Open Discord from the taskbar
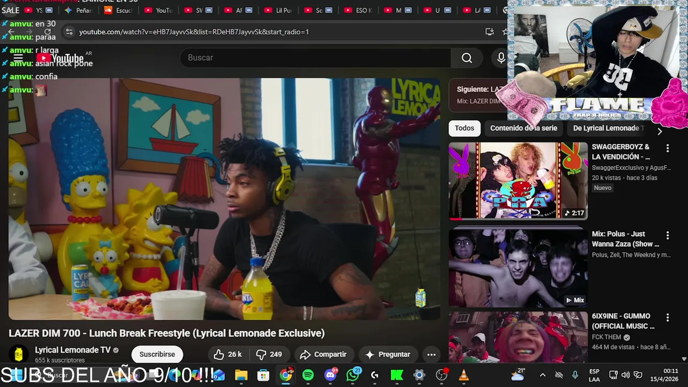The height and width of the screenshot is (387, 688). click(x=331, y=375)
